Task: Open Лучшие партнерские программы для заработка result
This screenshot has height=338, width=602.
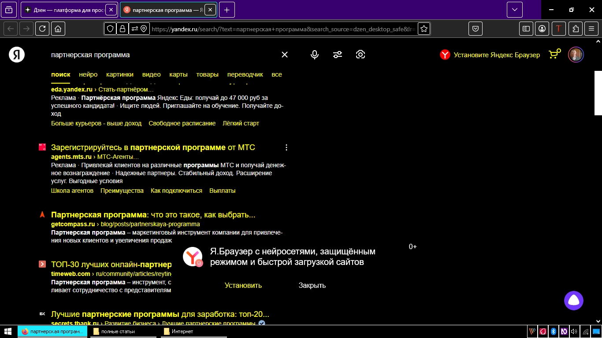Action: click(x=160, y=314)
